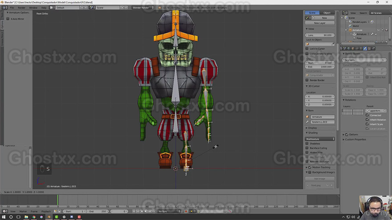Viewport: 392px width, 220px height.
Task: Play the animation forward
Action: (x=146, y=211)
